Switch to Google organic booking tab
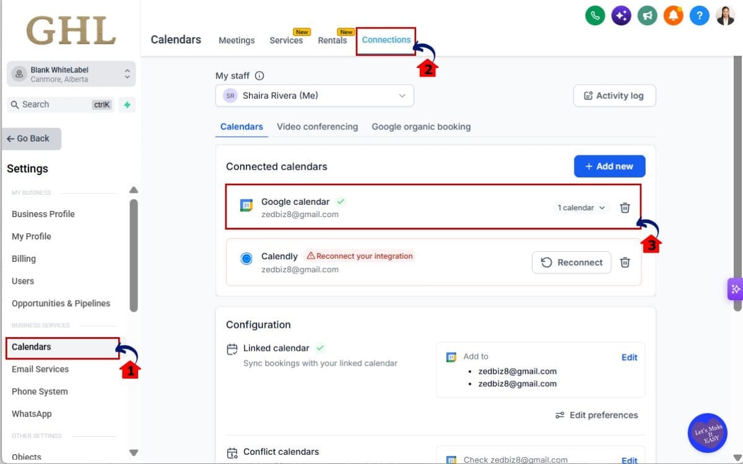This screenshot has width=743, height=464. [421, 126]
